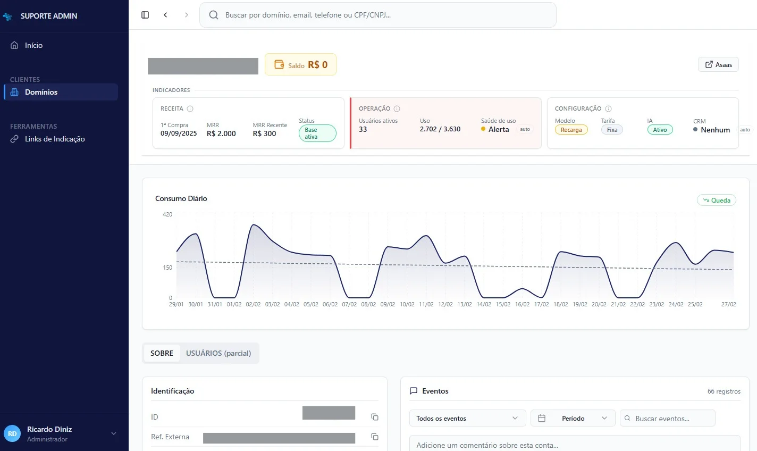Viewport: 757px width, 451px height.
Task: Click the calendar icon in Período filter
Action: 542,418
